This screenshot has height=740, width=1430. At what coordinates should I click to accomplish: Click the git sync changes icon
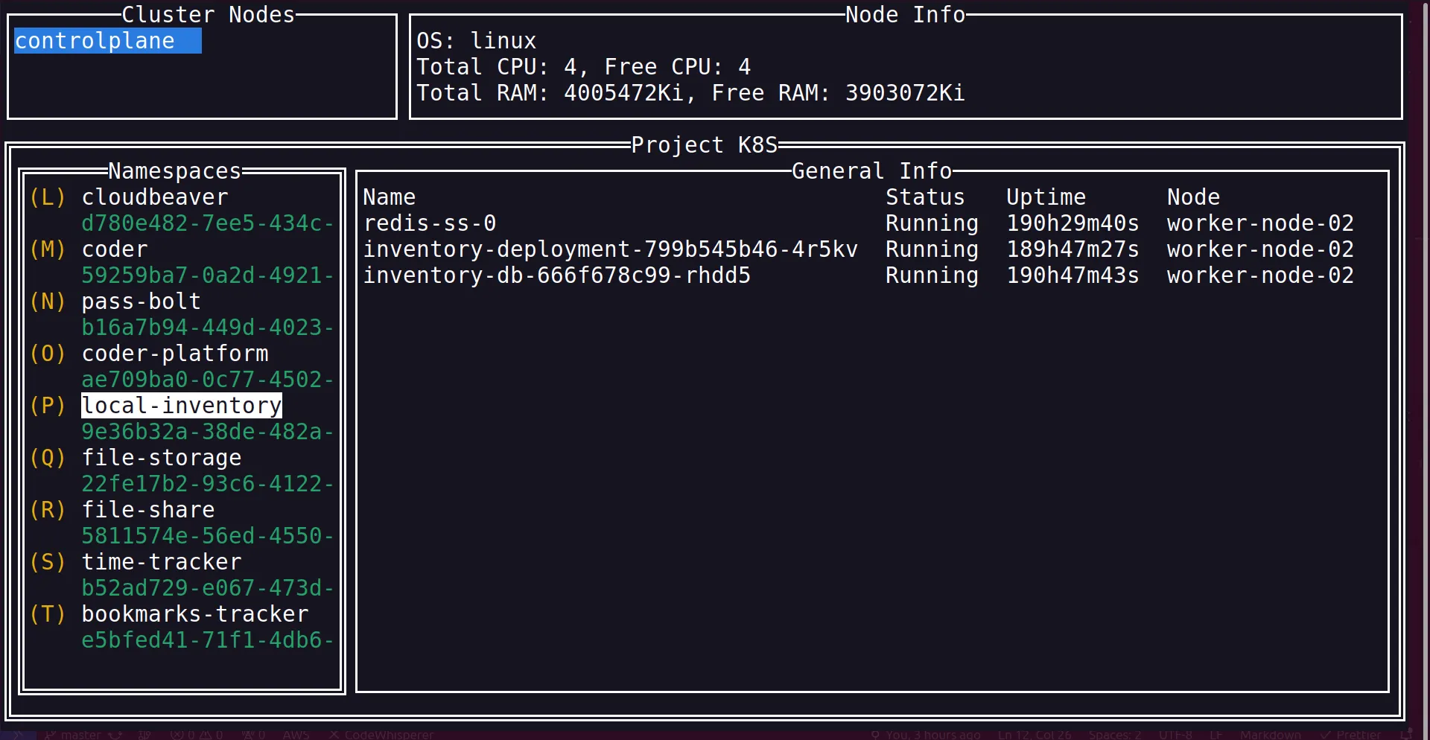115,735
